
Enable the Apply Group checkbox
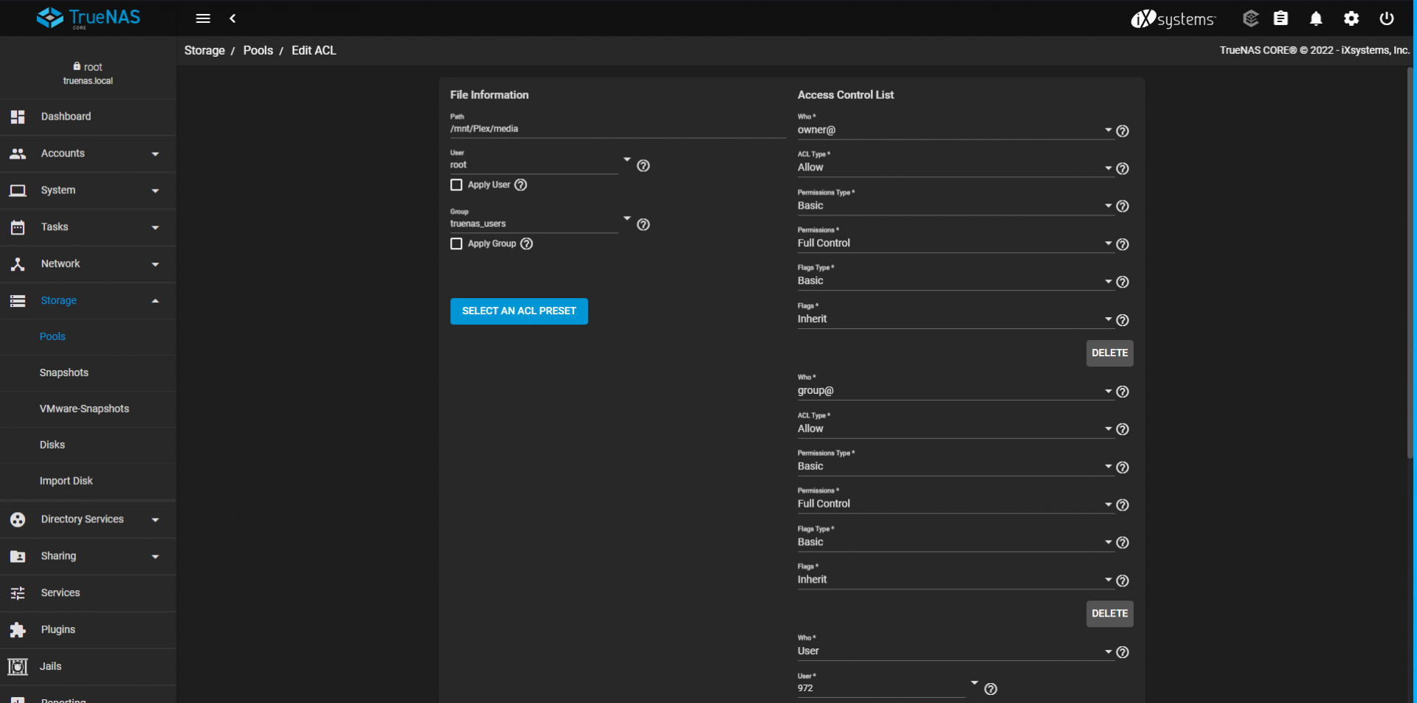tap(457, 244)
